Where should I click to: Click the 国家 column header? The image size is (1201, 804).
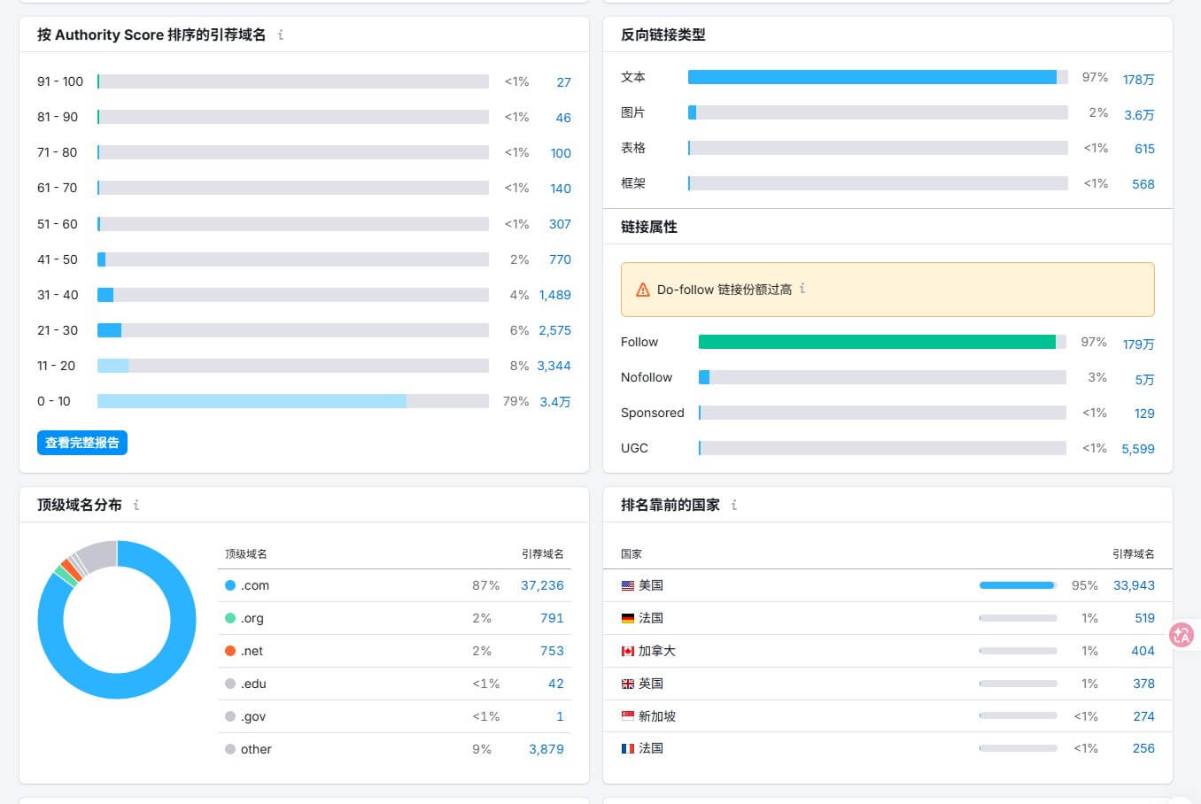click(631, 554)
